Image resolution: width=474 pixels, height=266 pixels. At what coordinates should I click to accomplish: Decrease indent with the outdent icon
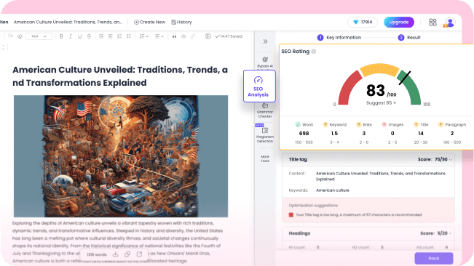(101, 36)
